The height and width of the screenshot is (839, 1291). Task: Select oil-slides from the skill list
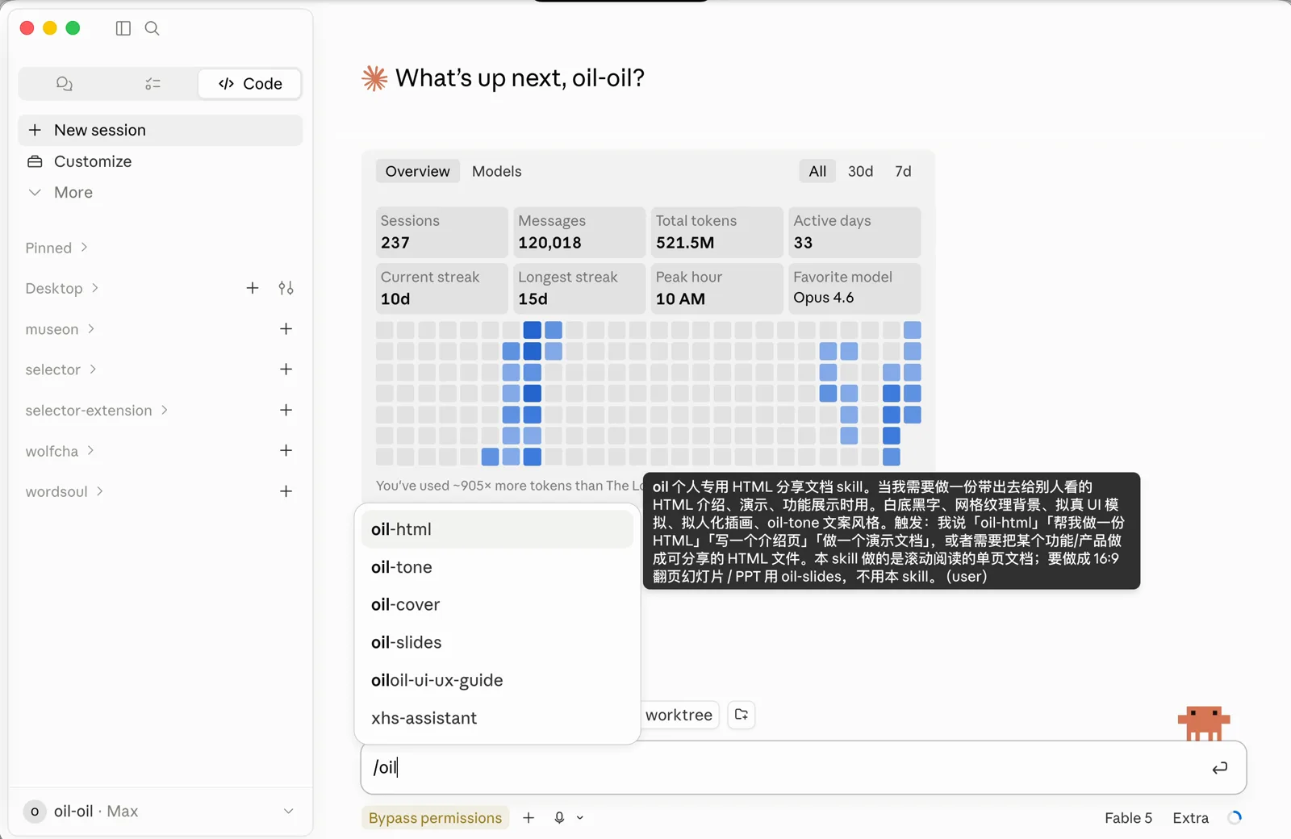coord(497,643)
